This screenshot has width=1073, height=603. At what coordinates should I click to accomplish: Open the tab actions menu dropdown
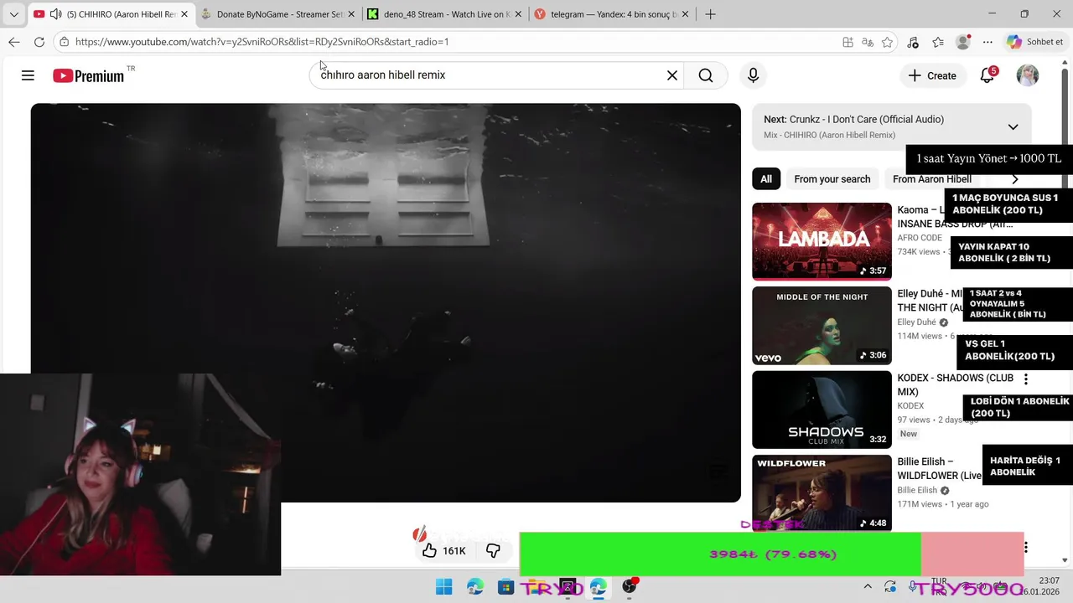13,14
